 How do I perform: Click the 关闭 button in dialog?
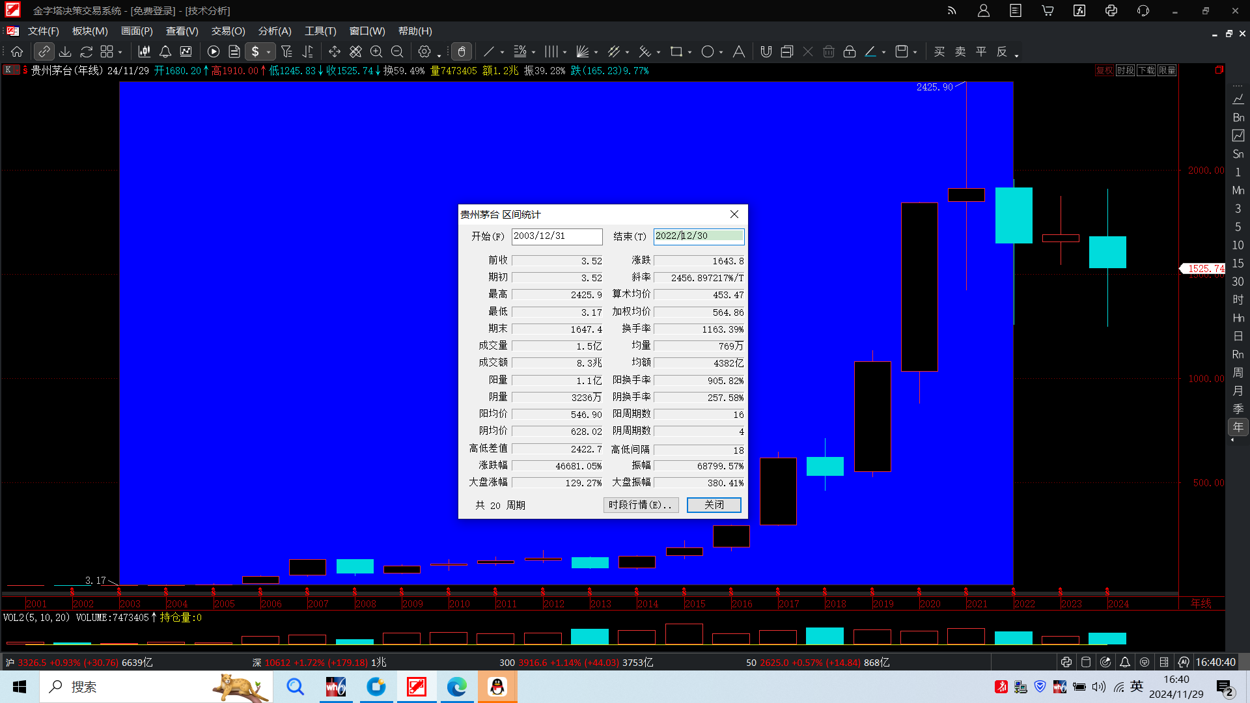tap(714, 505)
